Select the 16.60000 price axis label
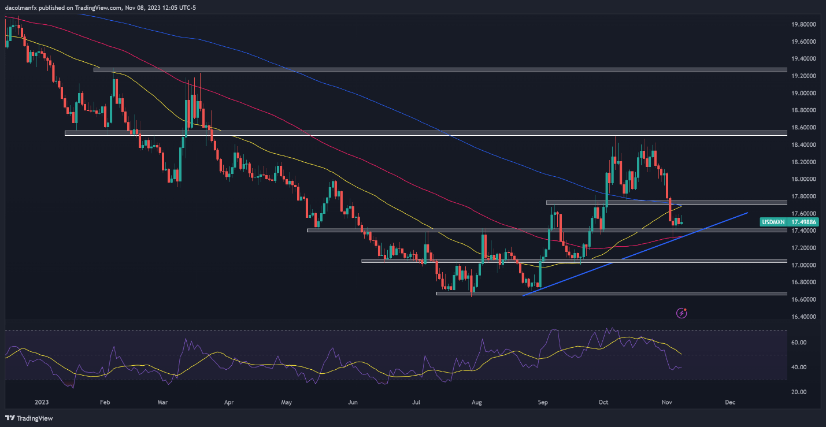Screen dimensions: 826x427 tap(804, 299)
